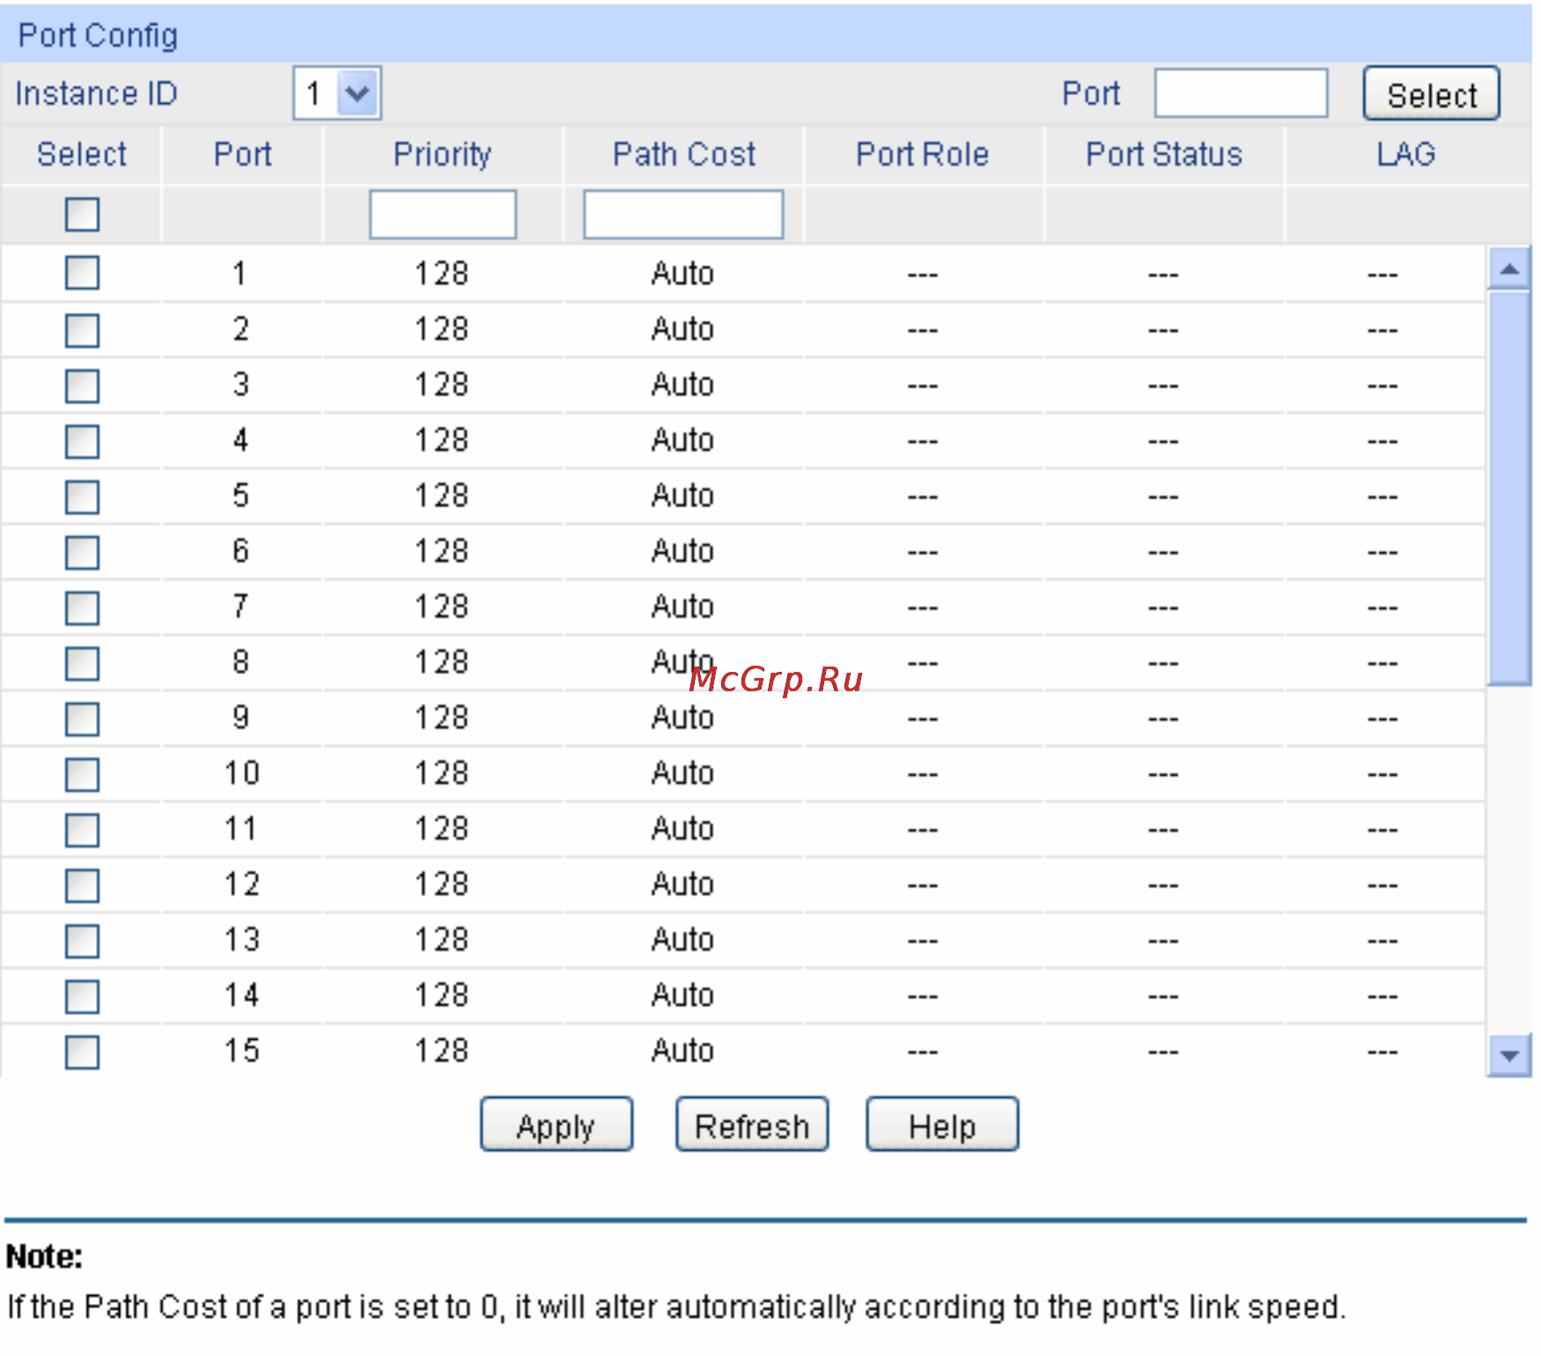Check the checkbox for port 2
Viewport: 1541px width, 1356px height.
[x=82, y=330]
